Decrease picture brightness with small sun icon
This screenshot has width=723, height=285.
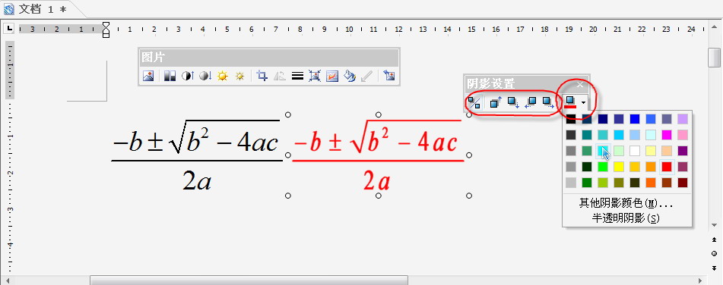[239, 76]
